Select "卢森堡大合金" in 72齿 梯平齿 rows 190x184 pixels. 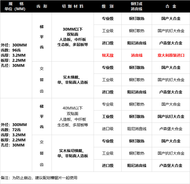pos(171,129)
